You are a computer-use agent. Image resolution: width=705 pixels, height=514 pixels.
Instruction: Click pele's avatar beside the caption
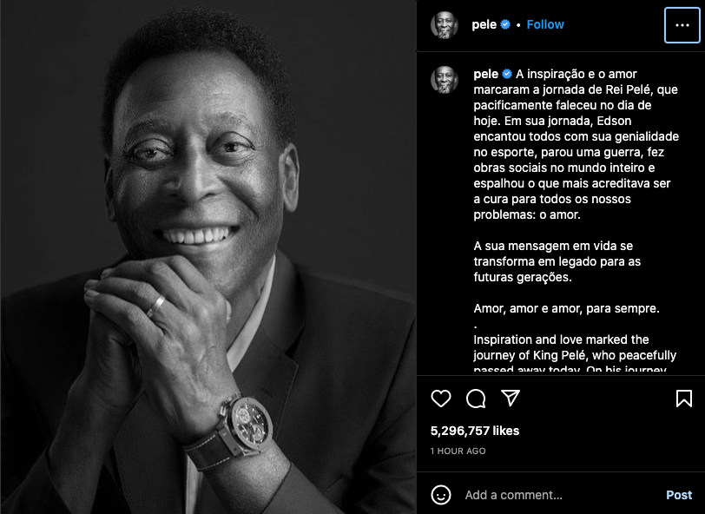tap(445, 79)
